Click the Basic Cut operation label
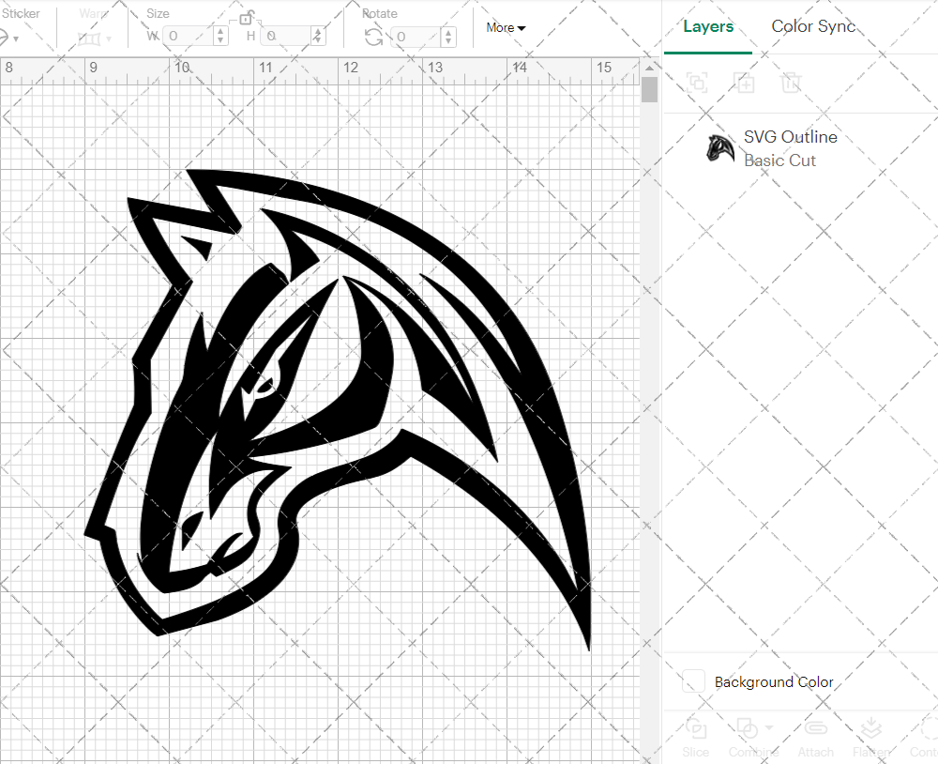 779,160
